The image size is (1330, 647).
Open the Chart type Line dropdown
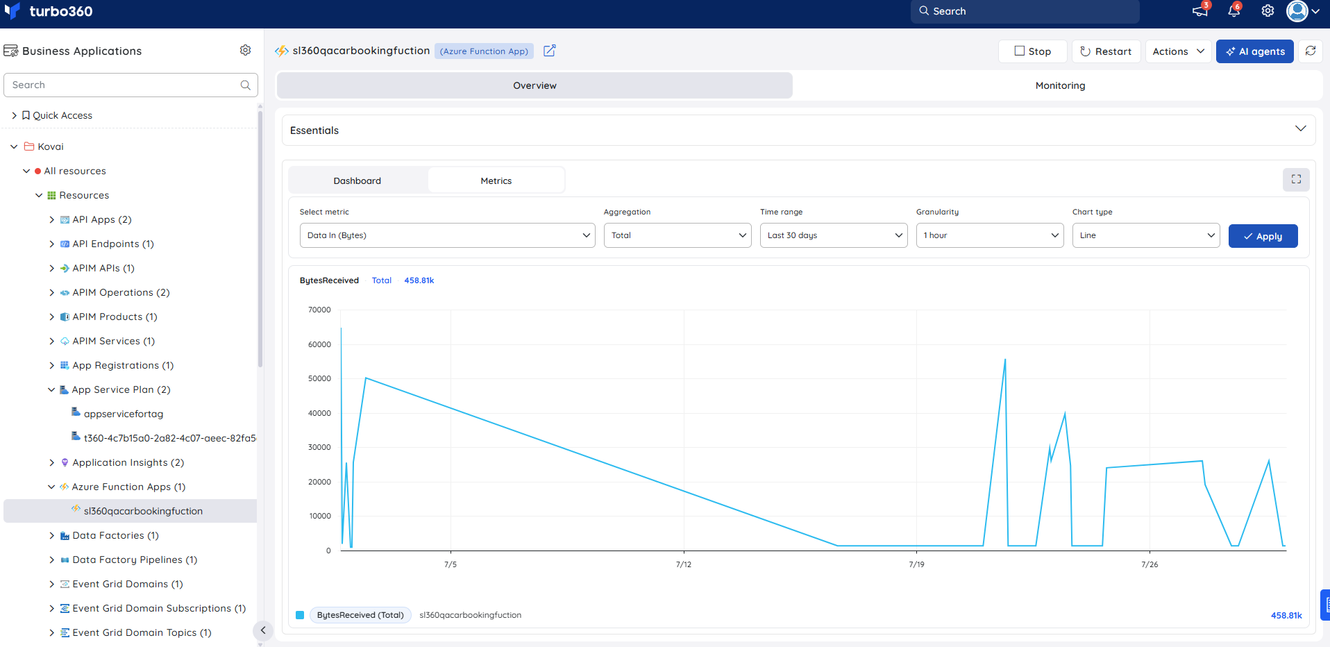1146,235
